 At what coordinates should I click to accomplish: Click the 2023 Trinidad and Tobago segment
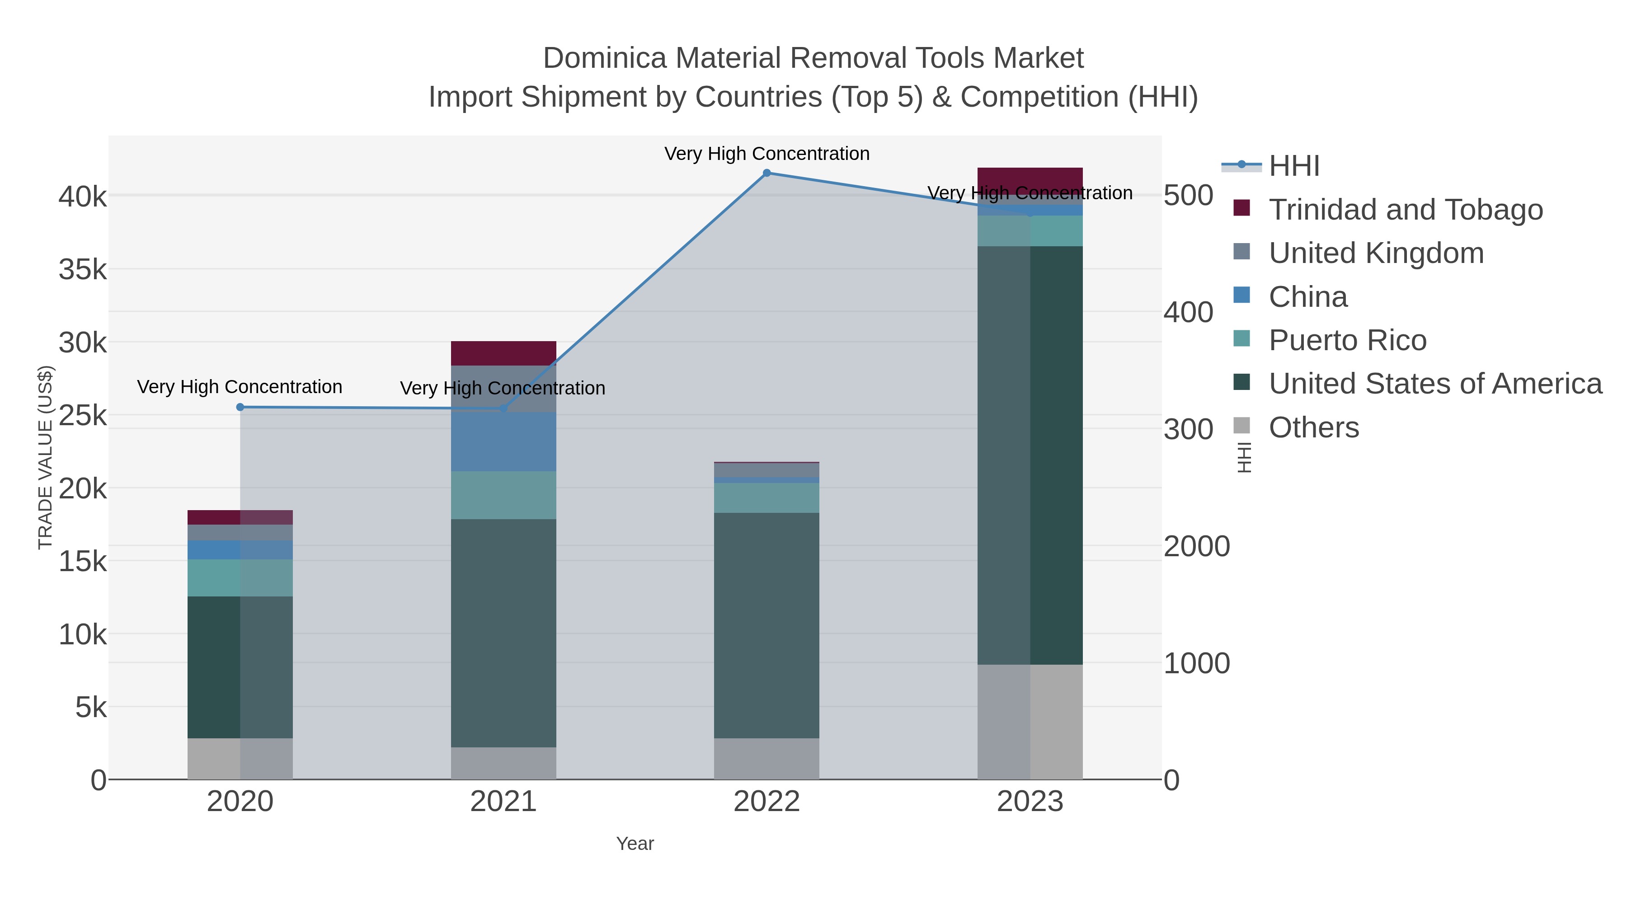coord(1030,181)
